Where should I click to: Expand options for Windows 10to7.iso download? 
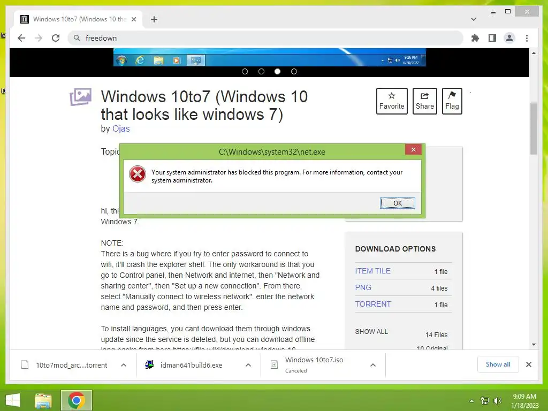coord(373,365)
